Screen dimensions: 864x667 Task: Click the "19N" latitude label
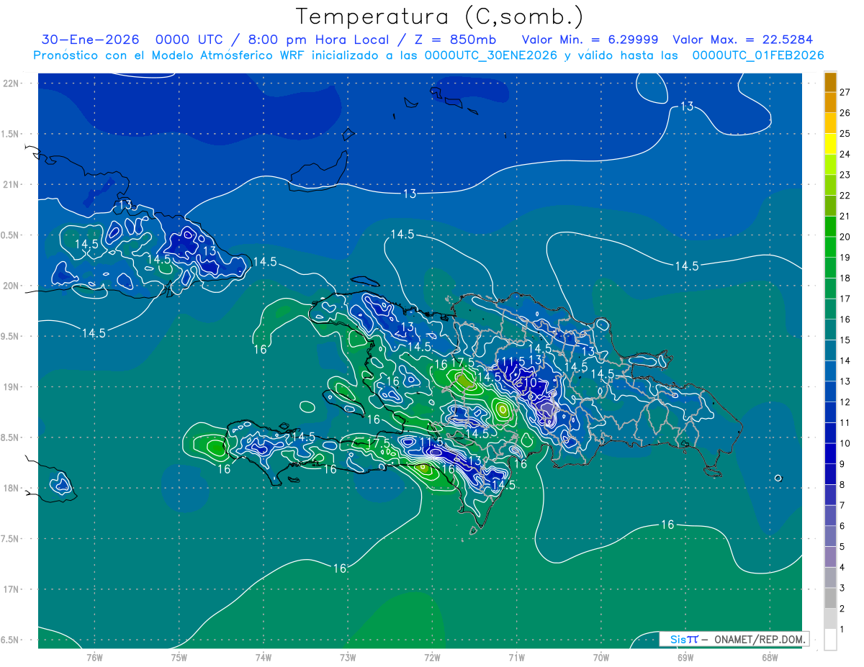tap(11, 386)
